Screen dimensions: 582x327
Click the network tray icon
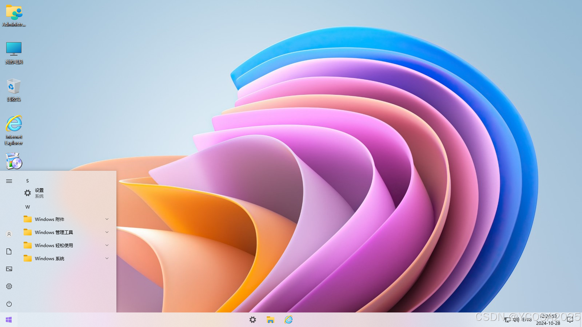[x=507, y=320]
